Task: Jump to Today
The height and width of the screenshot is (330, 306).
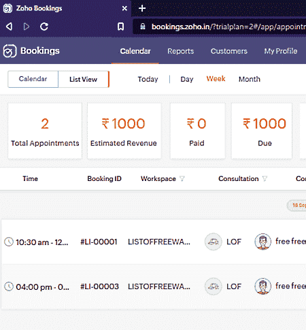Action: click(148, 79)
